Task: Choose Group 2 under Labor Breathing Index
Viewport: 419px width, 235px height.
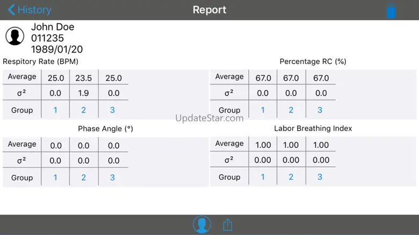Action: pos(291,177)
